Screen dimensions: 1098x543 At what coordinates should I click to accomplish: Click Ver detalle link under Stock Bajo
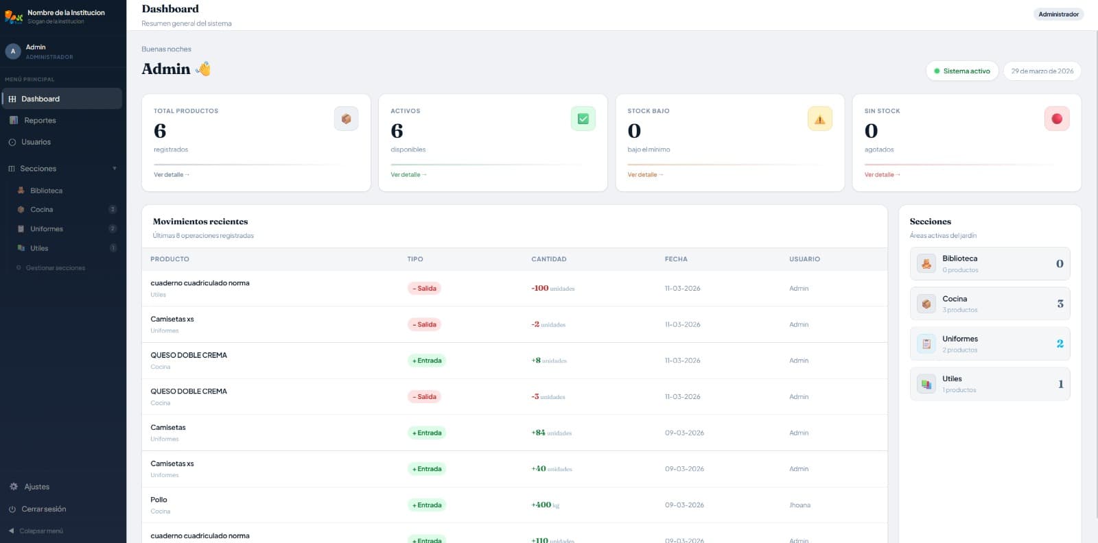(644, 175)
